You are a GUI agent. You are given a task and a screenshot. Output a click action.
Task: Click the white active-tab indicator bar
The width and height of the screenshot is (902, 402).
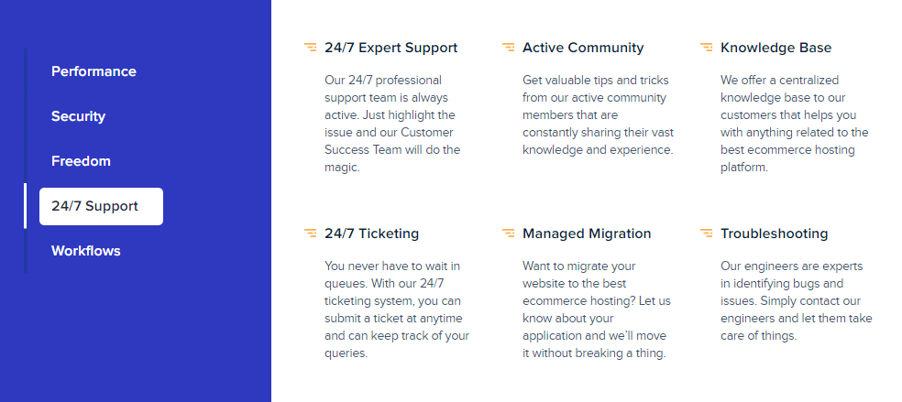(x=26, y=206)
